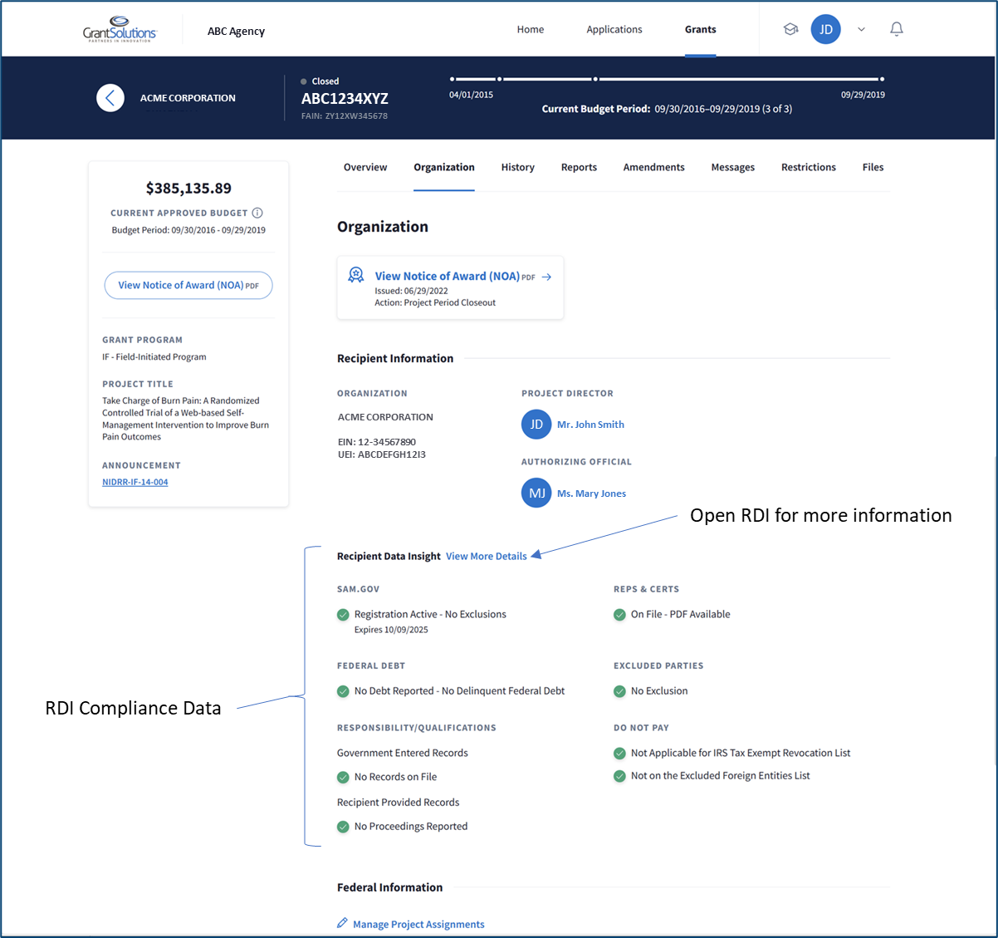998x938 pixels.
Task: Click the arrow on View Notice of Award card
Action: [x=546, y=277]
